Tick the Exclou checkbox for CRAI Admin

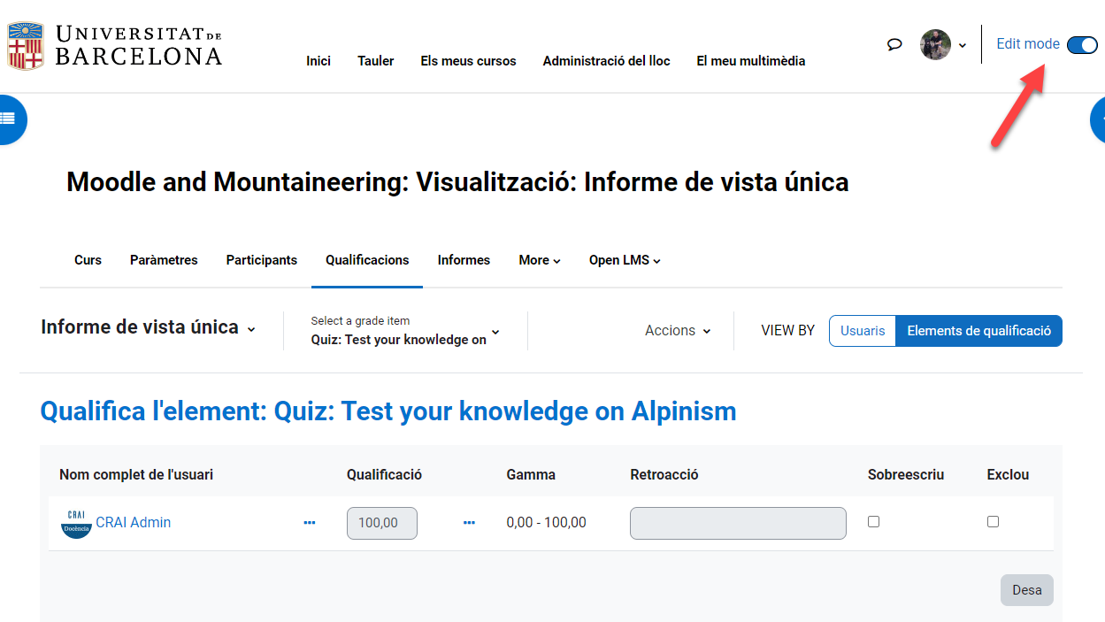(993, 522)
